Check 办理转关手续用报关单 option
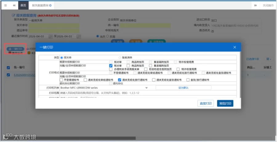The width and height of the screenshot is (277, 142). (x=111, y=69)
